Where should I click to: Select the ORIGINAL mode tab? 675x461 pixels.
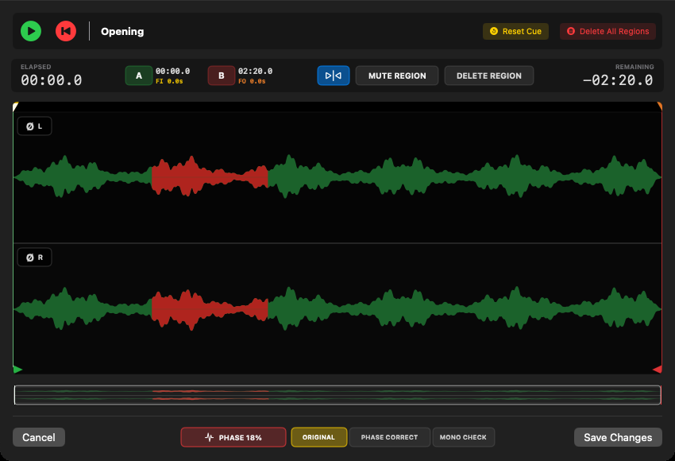coord(319,437)
